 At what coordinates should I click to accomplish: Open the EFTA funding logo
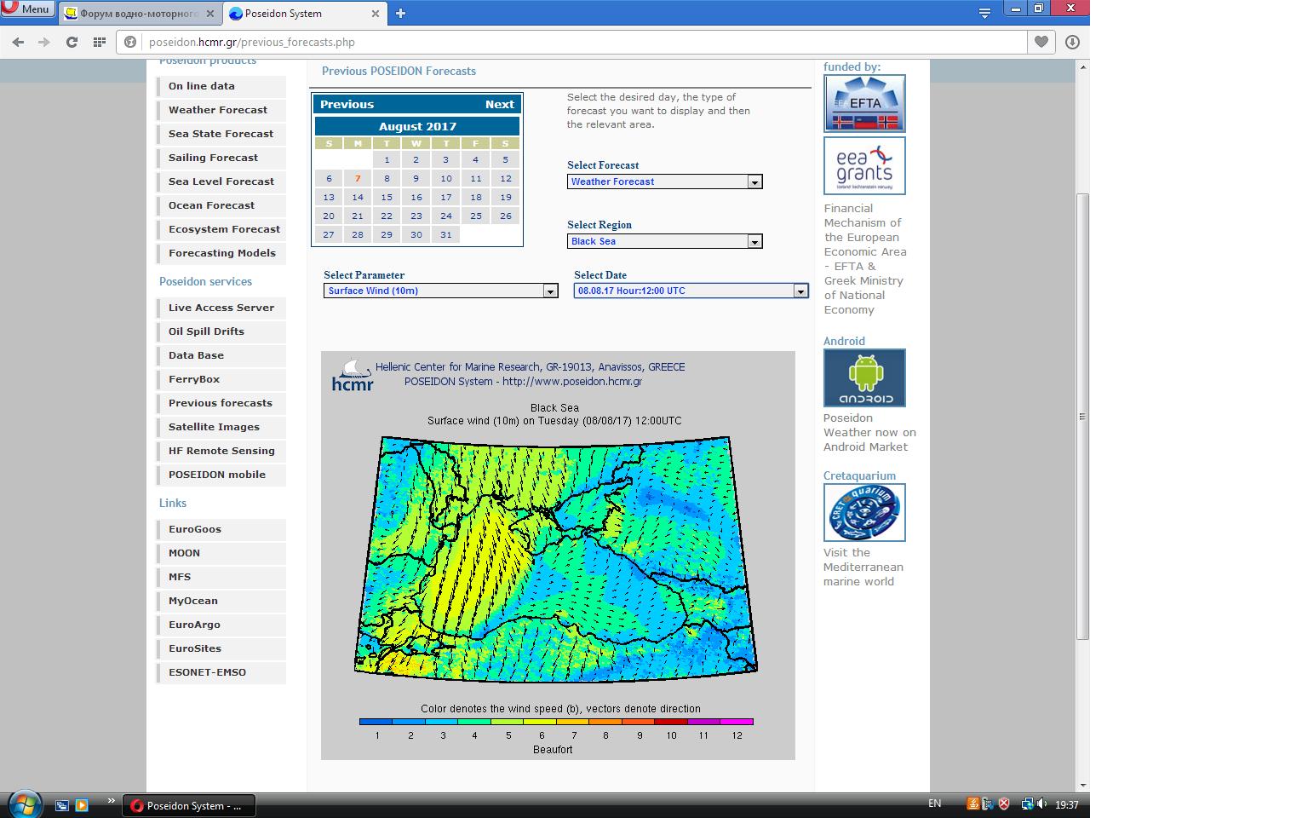coord(864,103)
